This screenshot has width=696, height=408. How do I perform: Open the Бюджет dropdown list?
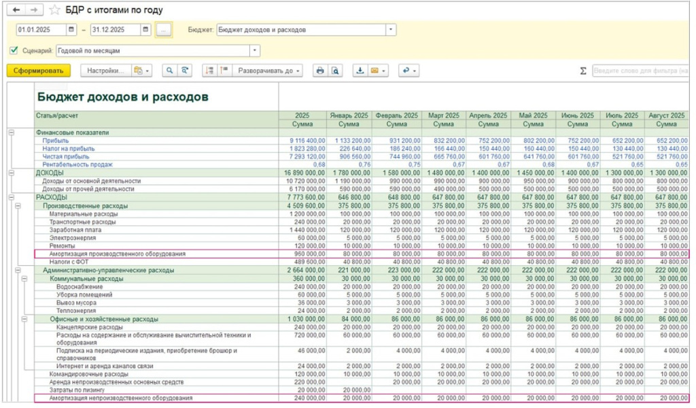[391, 30]
